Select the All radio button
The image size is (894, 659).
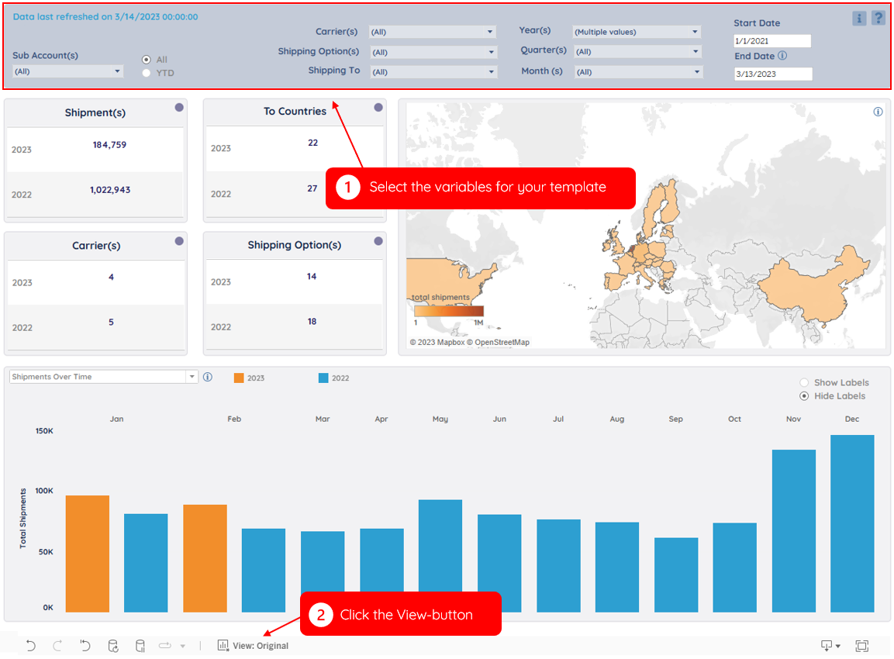pos(147,59)
